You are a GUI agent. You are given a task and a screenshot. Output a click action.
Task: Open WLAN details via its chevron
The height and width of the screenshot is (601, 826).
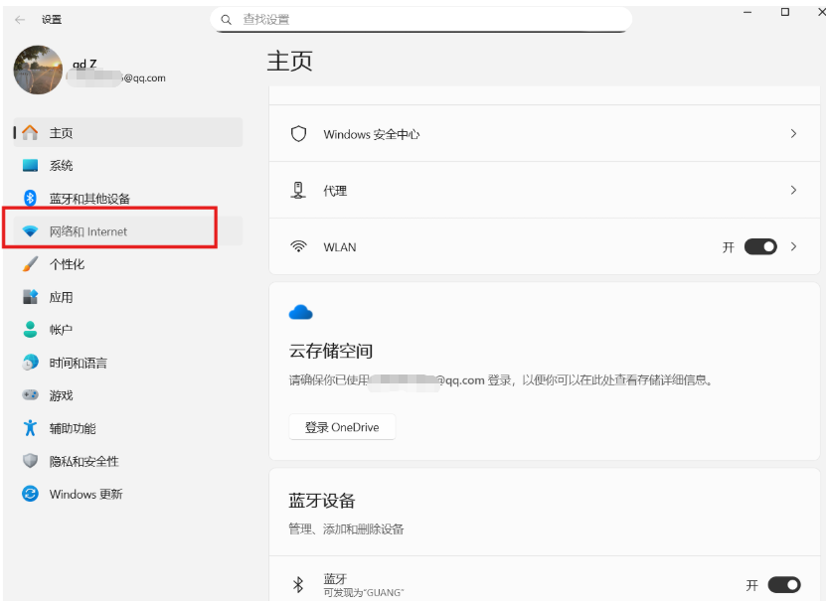click(793, 245)
